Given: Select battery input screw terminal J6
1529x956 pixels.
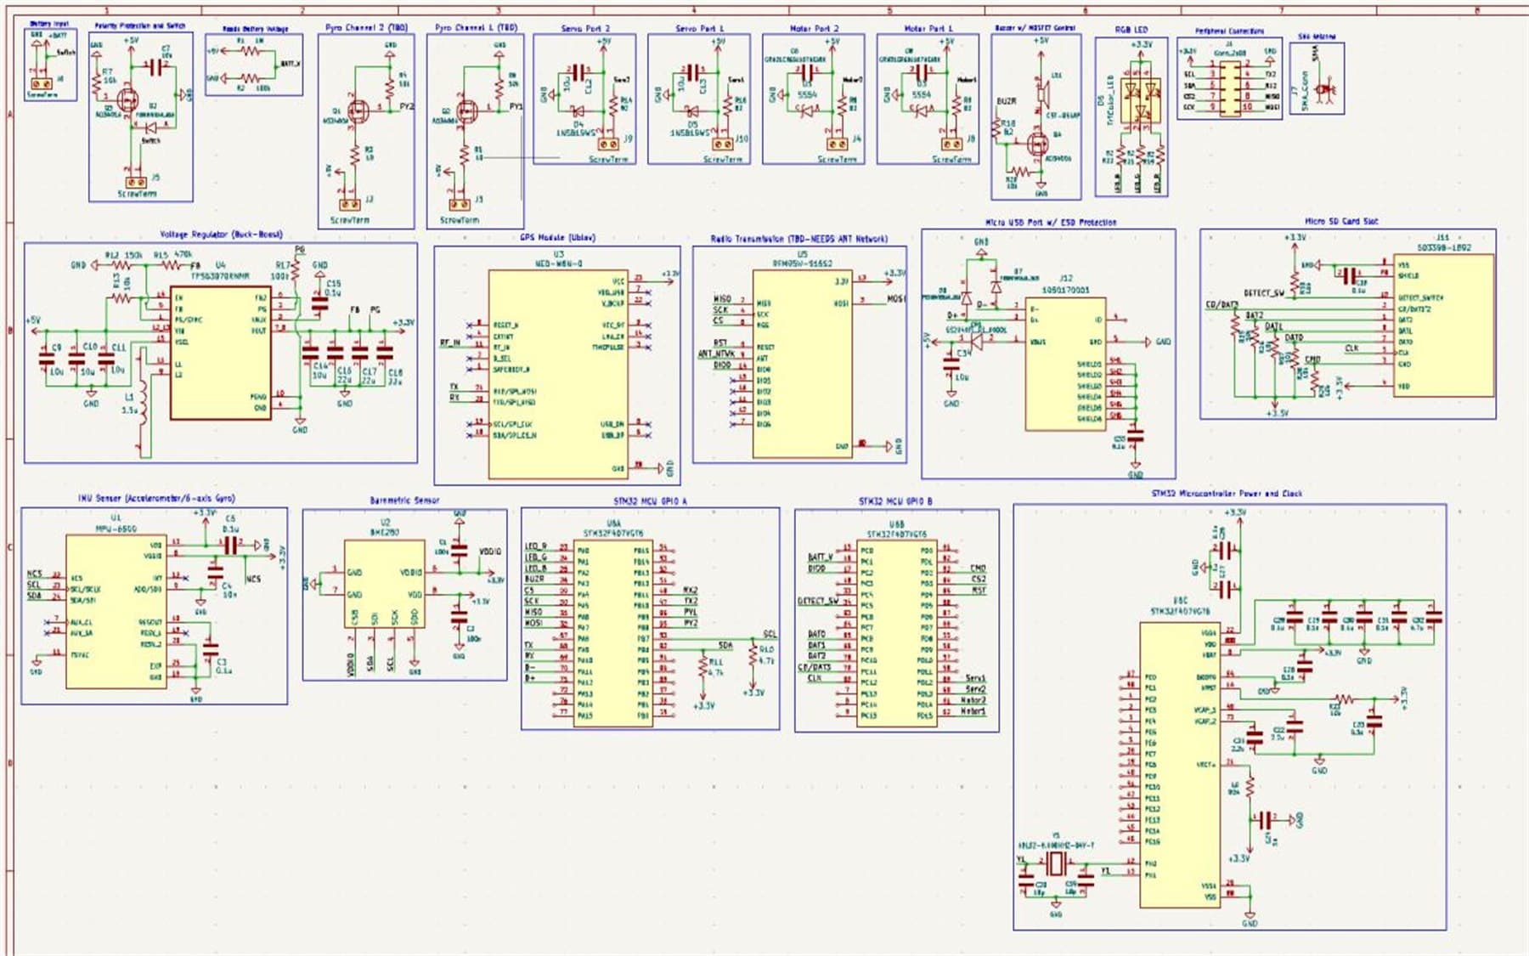Looking at the screenshot, I should point(41,84).
